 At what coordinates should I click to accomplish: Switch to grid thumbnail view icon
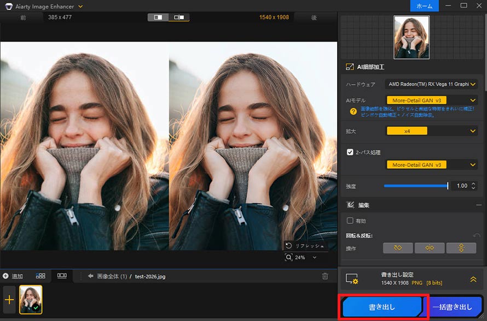[x=40, y=276]
